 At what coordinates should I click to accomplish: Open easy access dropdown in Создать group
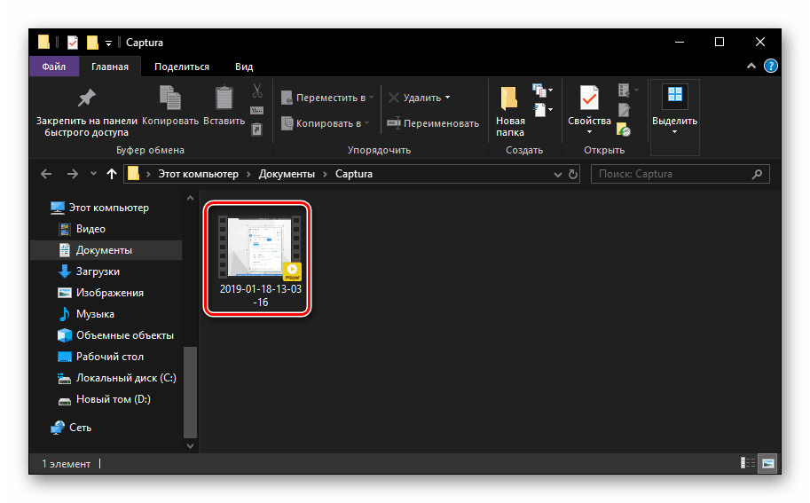pyautogui.click(x=542, y=109)
